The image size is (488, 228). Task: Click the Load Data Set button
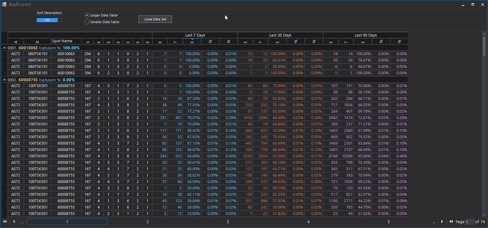point(155,19)
